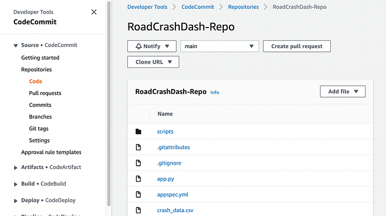The width and height of the screenshot is (386, 216).
Task: Open the main branch dropdown
Action: [x=219, y=46]
